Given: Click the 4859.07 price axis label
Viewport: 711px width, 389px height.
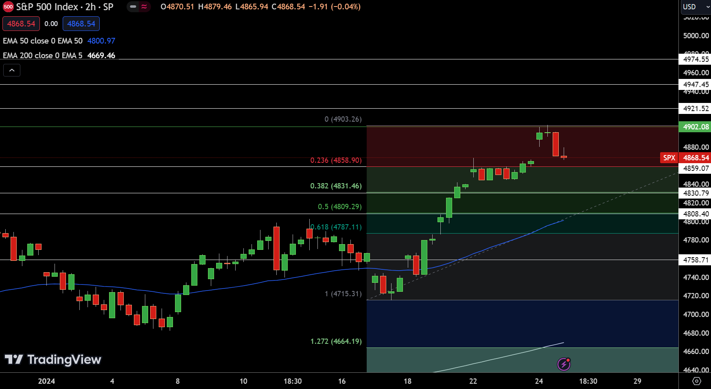Looking at the screenshot, I should 696,168.
